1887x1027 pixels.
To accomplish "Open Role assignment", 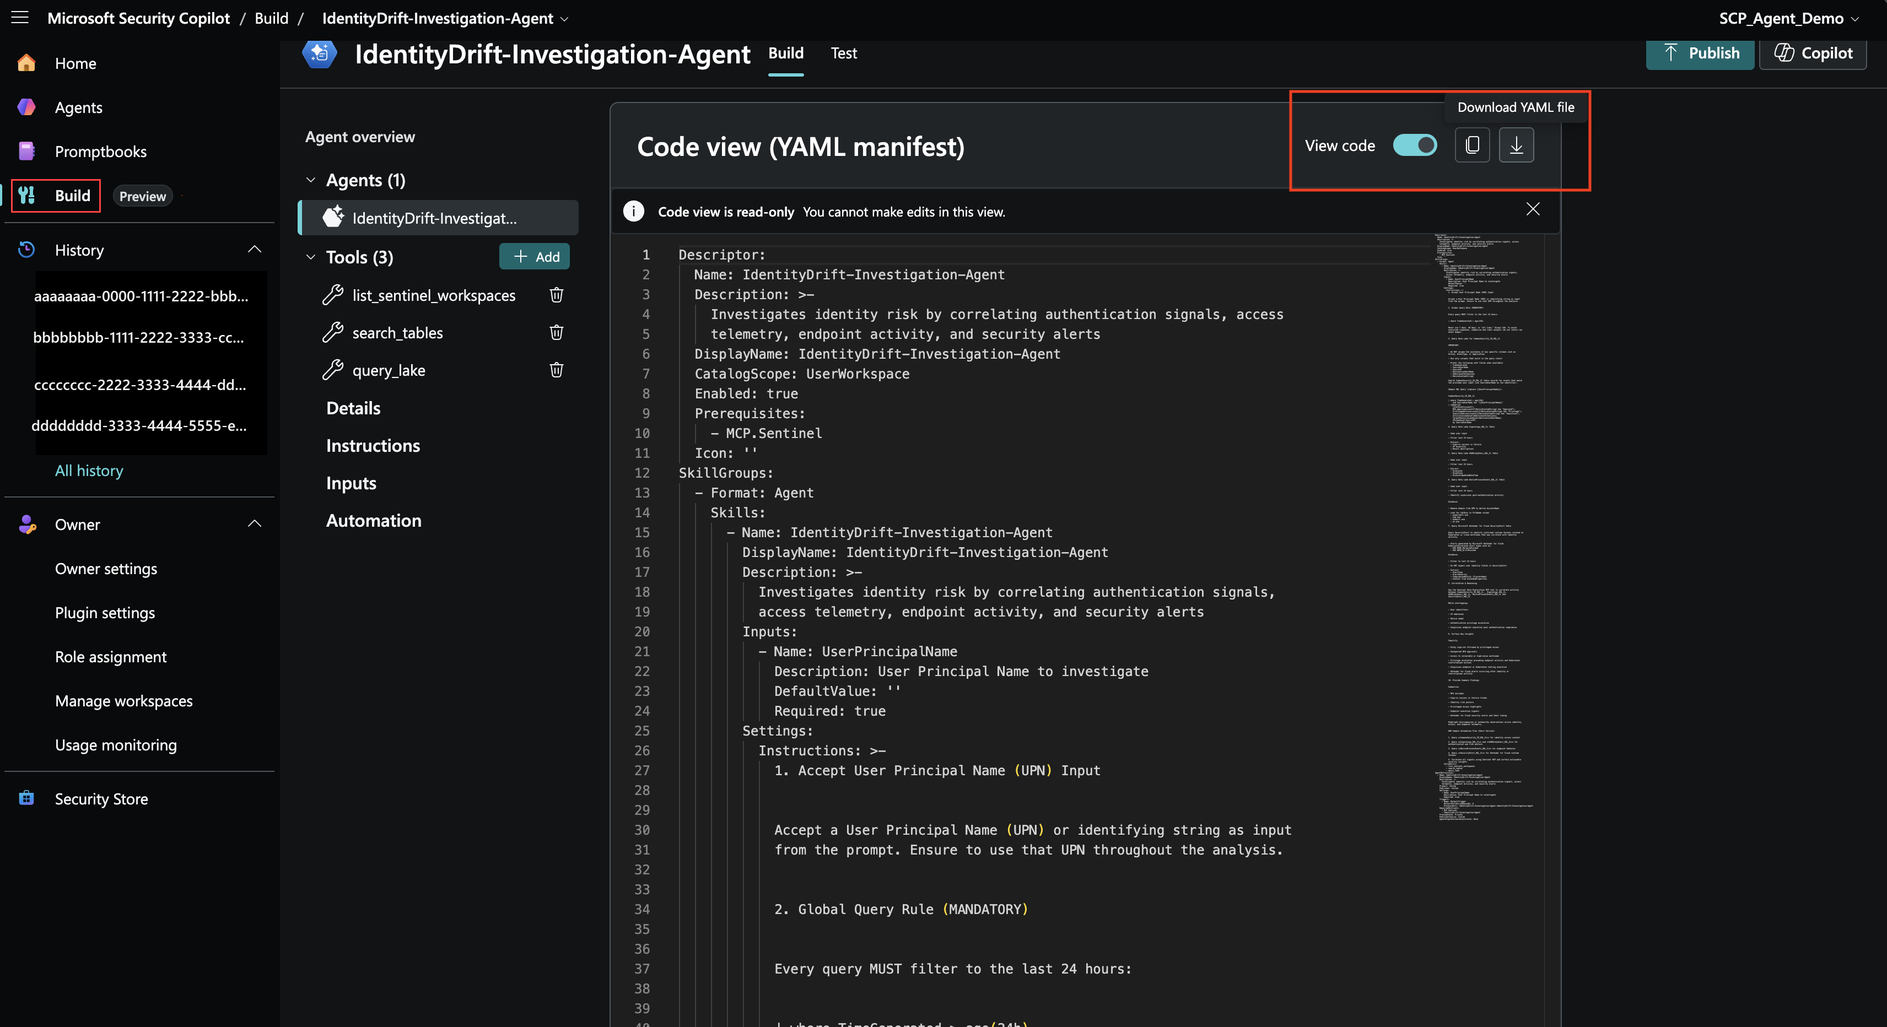I will pos(111,656).
